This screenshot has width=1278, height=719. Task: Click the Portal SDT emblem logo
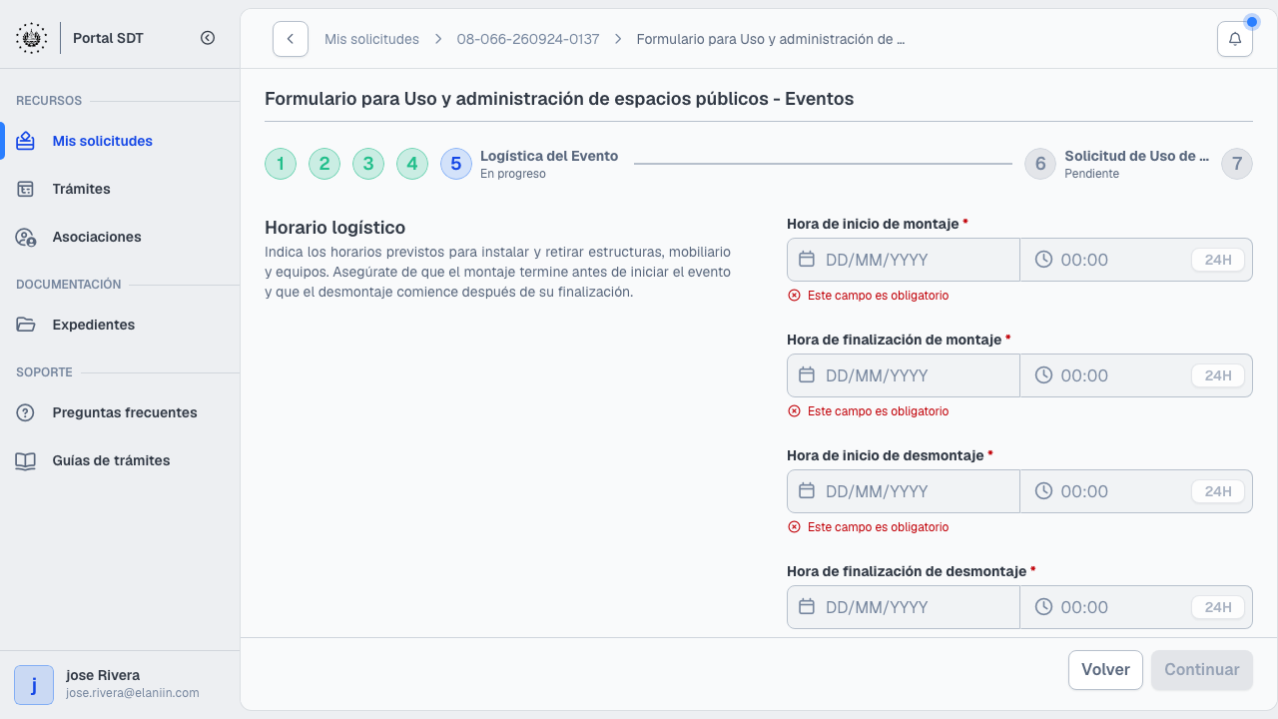[31, 38]
